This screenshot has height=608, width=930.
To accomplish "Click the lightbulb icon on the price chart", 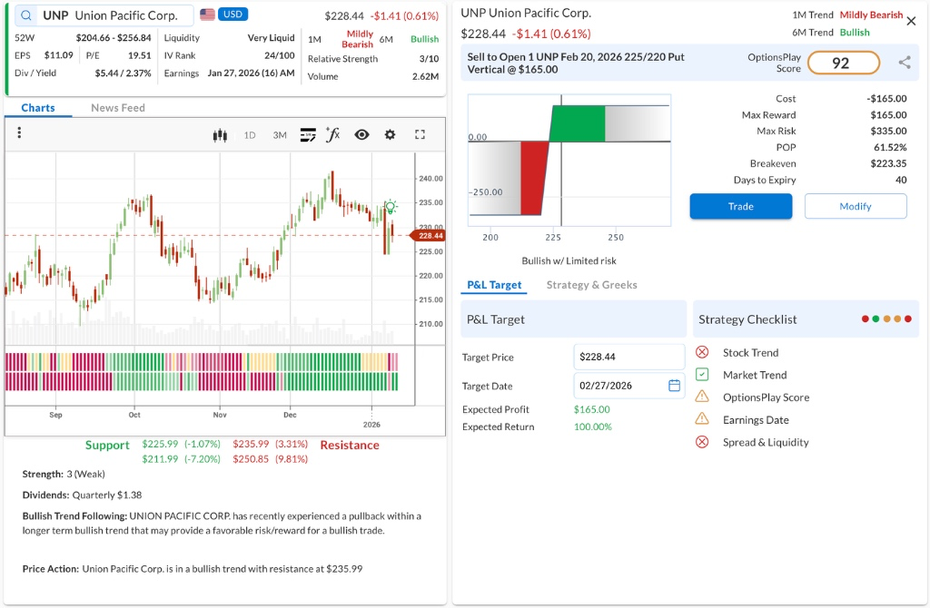I will (390, 206).
